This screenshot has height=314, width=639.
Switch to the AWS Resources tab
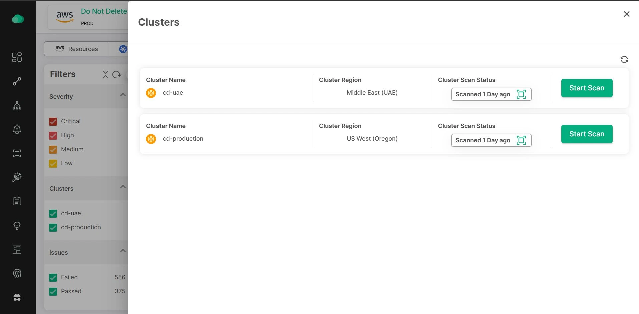pos(77,49)
